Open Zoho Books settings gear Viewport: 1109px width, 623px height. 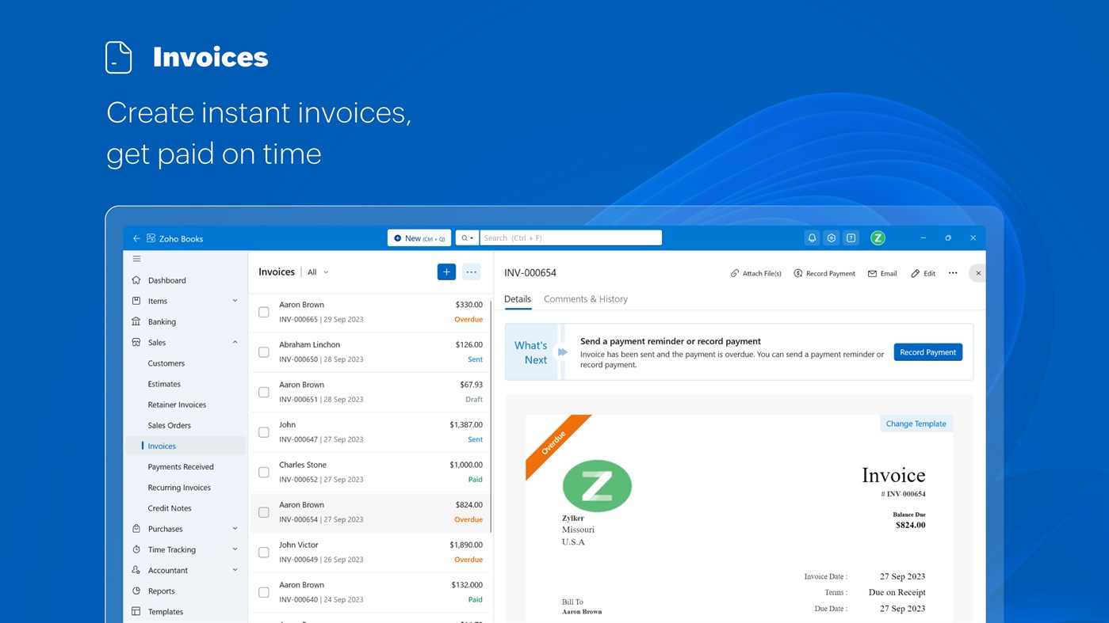pyautogui.click(x=831, y=237)
